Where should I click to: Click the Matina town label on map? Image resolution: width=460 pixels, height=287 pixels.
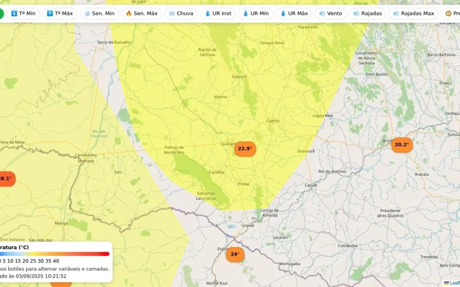[220, 97]
